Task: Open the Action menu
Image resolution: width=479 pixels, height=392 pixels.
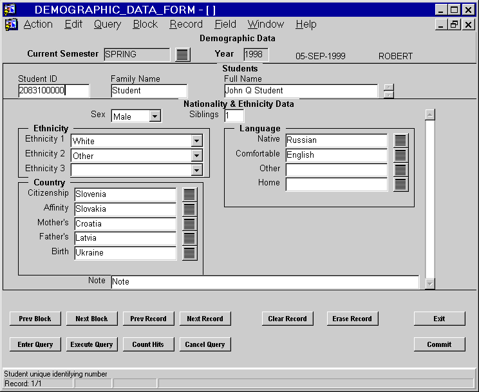Action: pos(38,24)
